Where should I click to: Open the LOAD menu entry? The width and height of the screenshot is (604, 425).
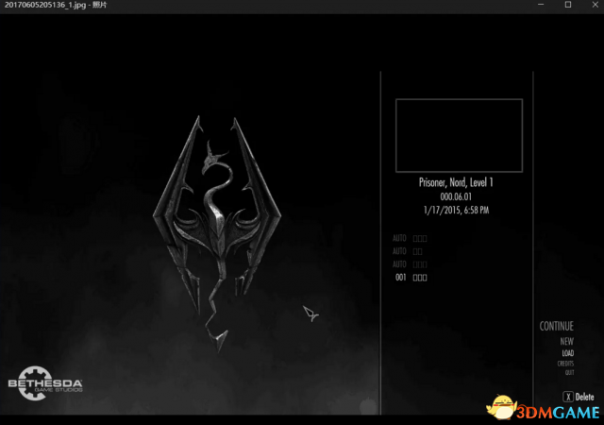(568, 353)
